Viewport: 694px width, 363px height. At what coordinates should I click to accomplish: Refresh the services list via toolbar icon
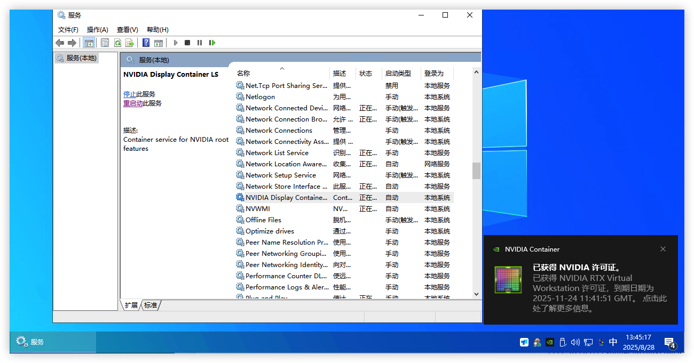click(x=117, y=43)
